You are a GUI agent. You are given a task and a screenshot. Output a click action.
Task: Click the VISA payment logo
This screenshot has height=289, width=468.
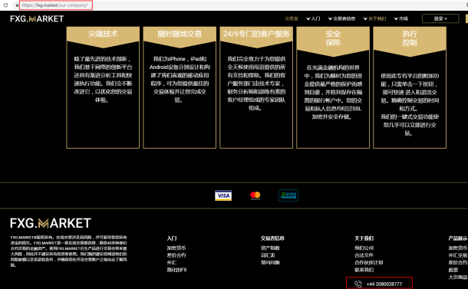(x=223, y=195)
